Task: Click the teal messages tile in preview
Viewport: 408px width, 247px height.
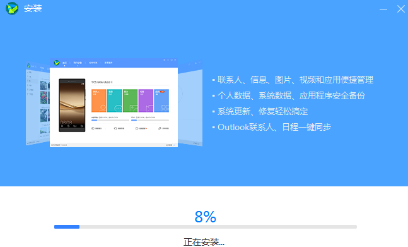Action: (x=115, y=100)
